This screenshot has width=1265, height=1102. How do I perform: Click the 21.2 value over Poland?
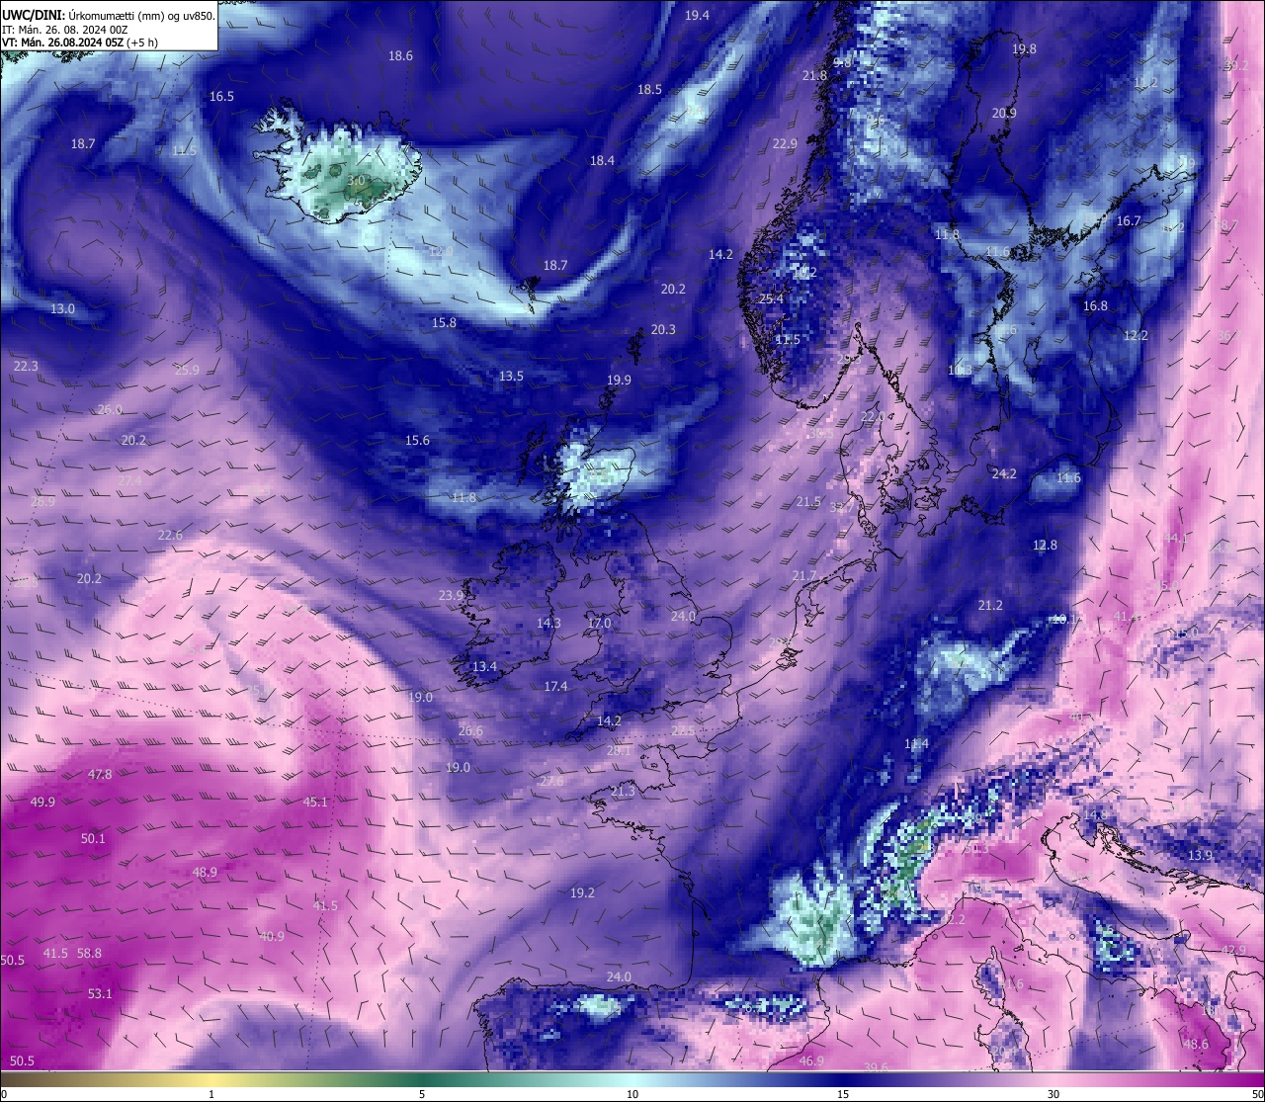(x=991, y=606)
